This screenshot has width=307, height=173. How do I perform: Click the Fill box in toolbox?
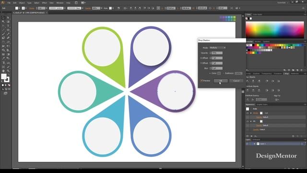[4, 76]
